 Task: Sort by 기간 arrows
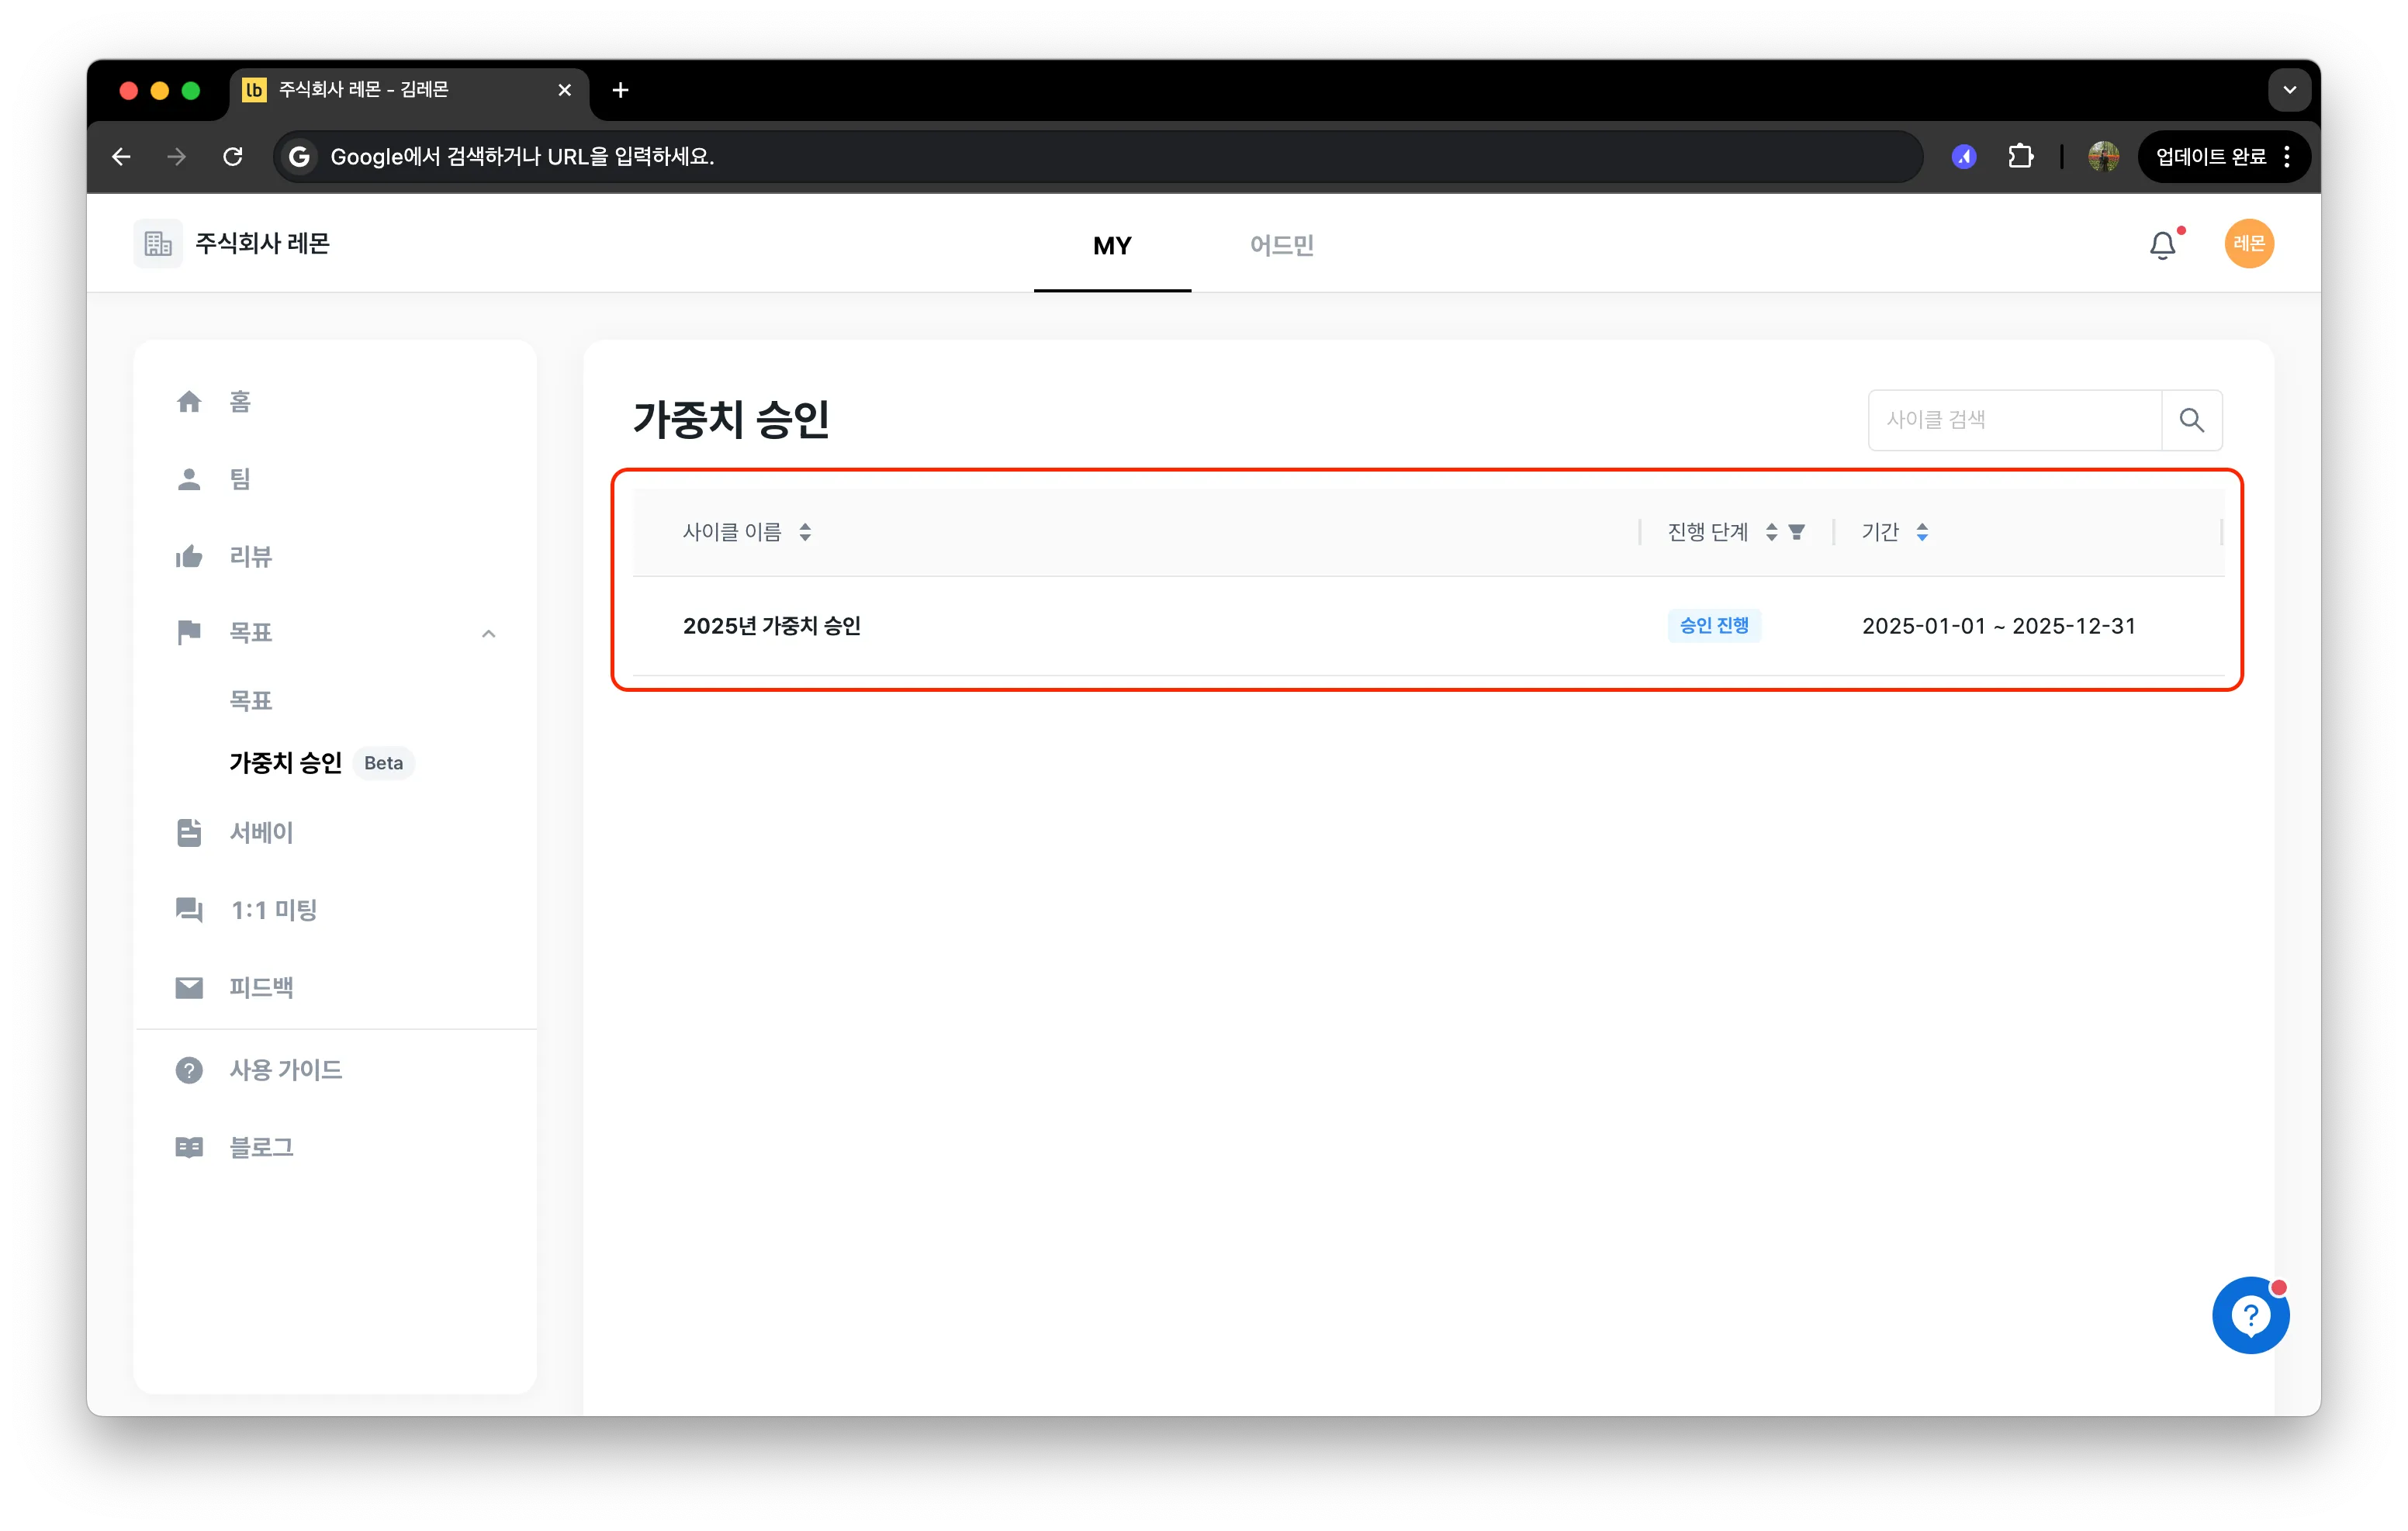click(1922, 532)
